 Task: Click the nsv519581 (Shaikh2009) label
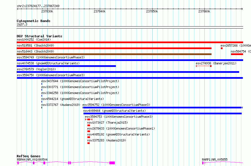(36, 45)
